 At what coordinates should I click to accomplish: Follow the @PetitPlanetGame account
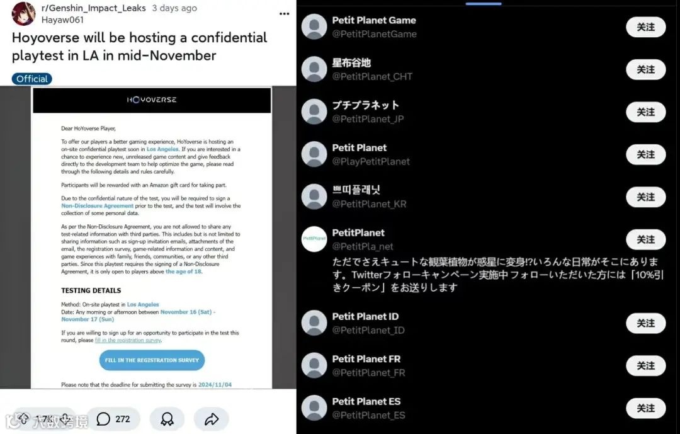point(646,27)
